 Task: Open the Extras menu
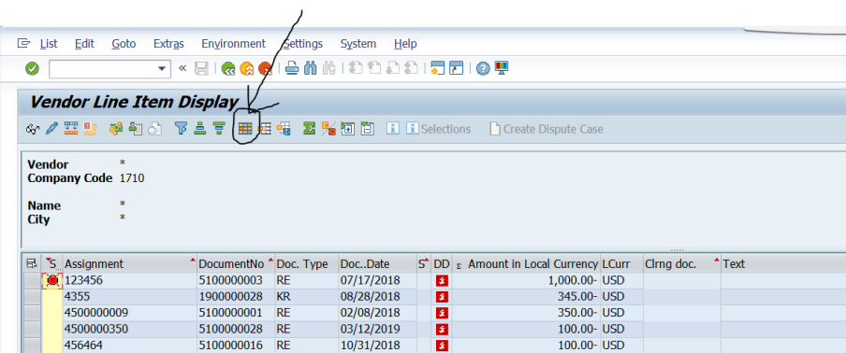click(x=168, y=44)
